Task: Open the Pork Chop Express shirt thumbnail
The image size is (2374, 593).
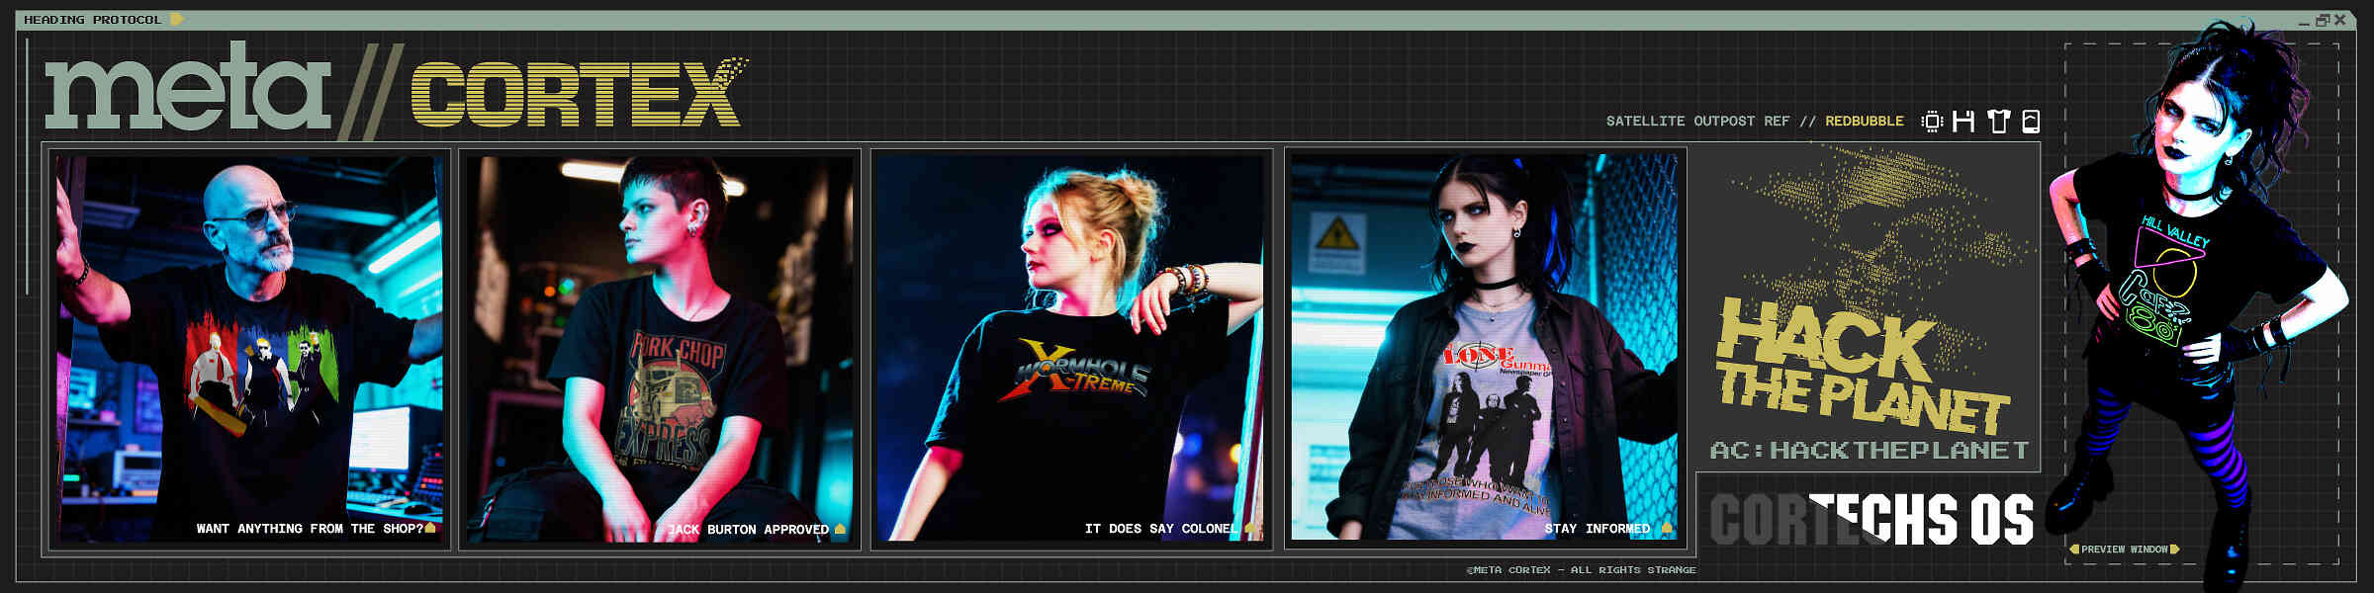Action: [x=660, y=348]
